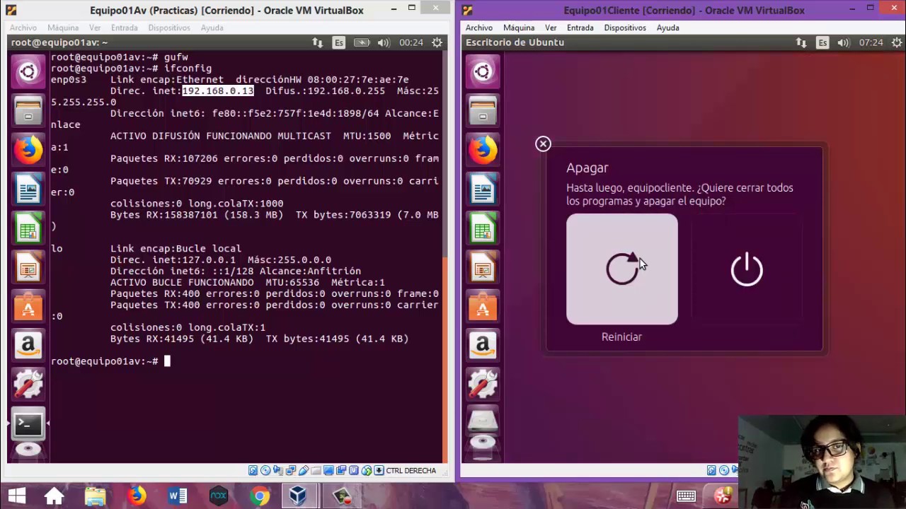Open Google Chrome from Windows taskbar

pos(259,496)
